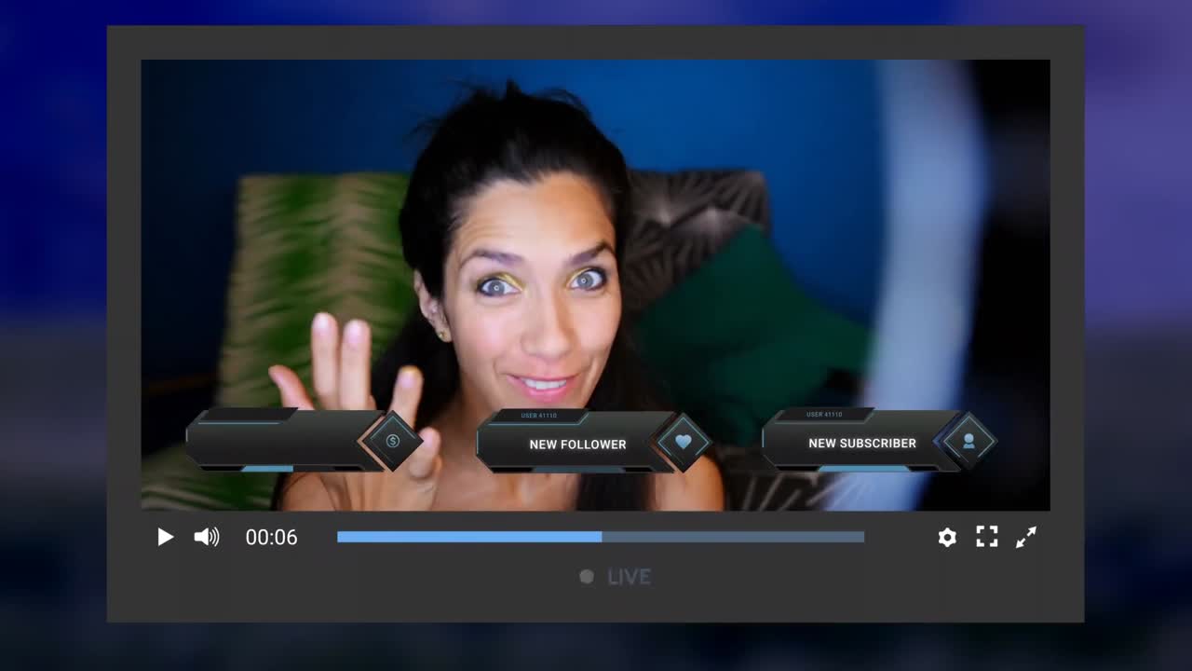Click the expand arrows icon
Screen dimensions: 1192x671
(1026, 537)
